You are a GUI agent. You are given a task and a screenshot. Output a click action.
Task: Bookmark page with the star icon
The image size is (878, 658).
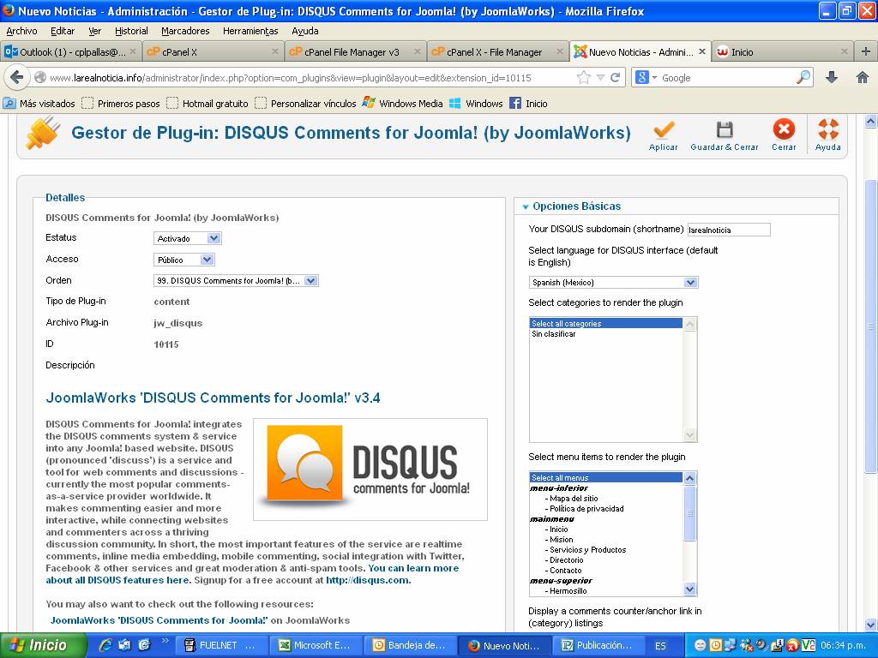pyautogui.click(x=583, y=77)
